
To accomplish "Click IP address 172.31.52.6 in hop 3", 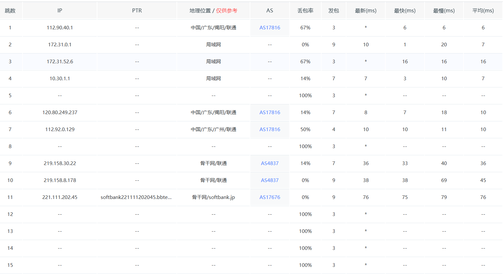I will pos(60,62).
